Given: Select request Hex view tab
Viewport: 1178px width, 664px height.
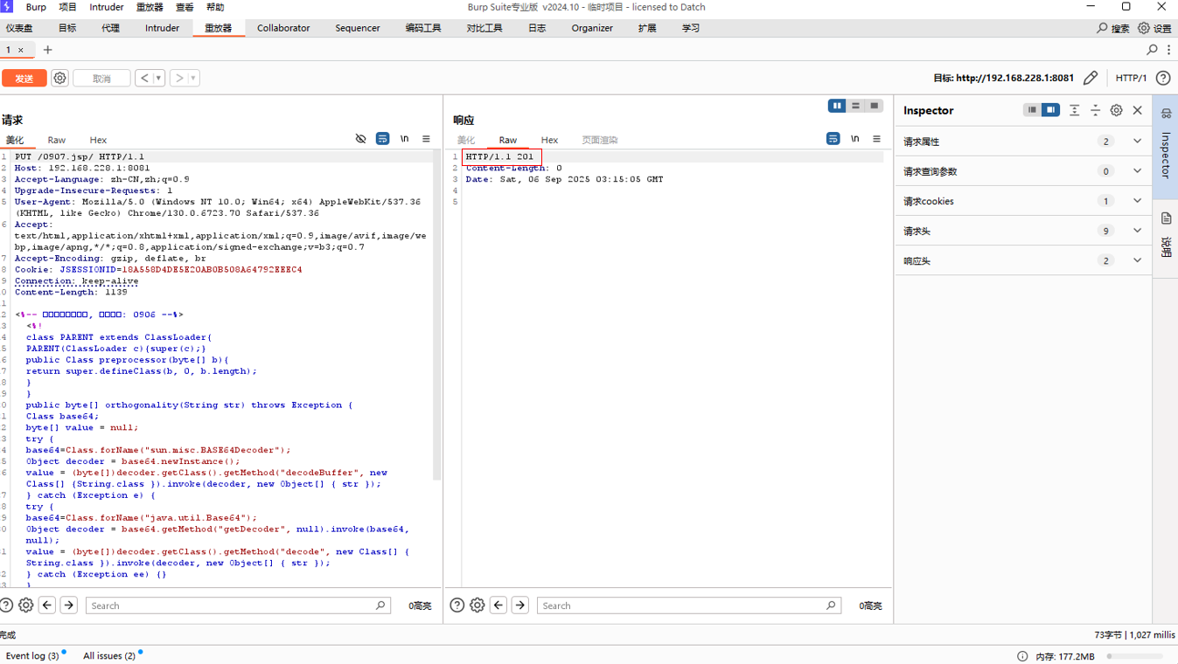Looking at the screenshot, I should (98, 140).
